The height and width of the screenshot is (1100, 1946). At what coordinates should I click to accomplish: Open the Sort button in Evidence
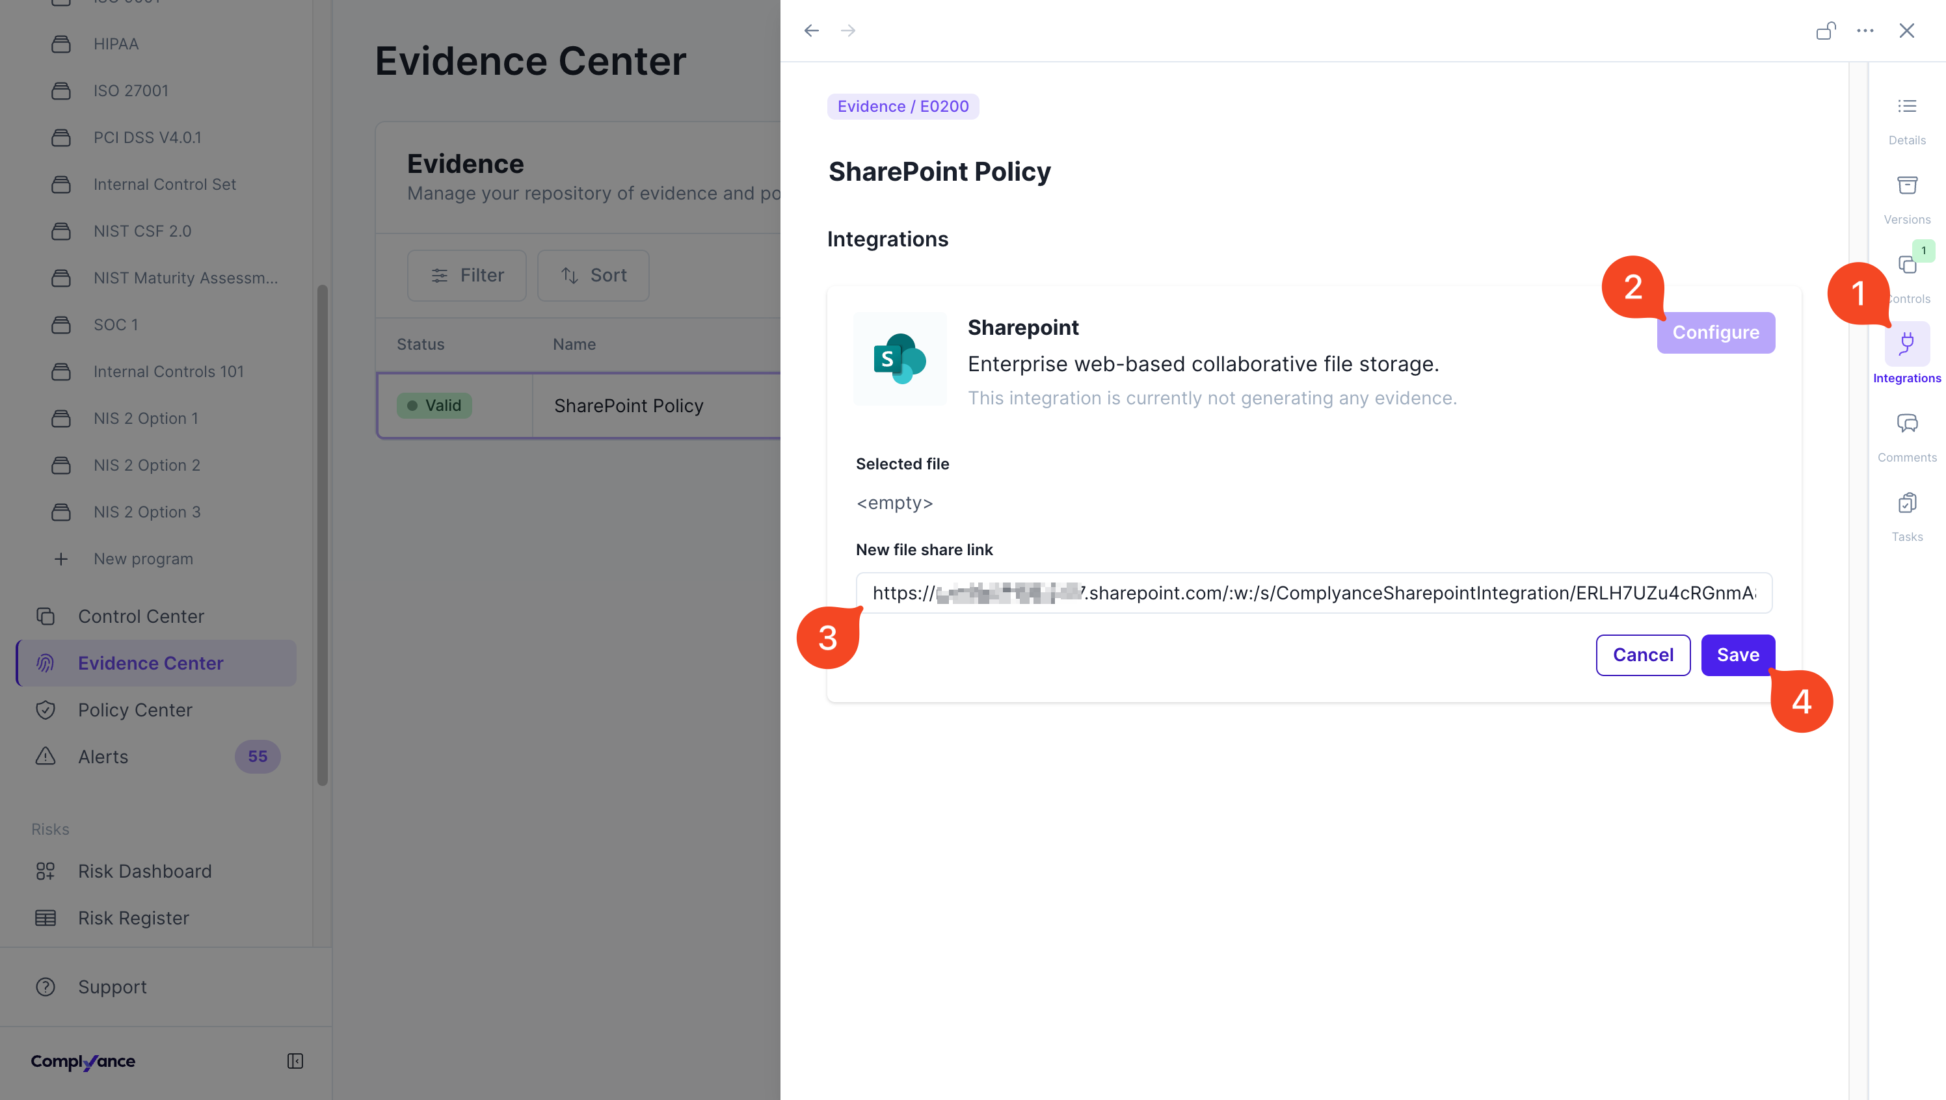pos(593,276)
